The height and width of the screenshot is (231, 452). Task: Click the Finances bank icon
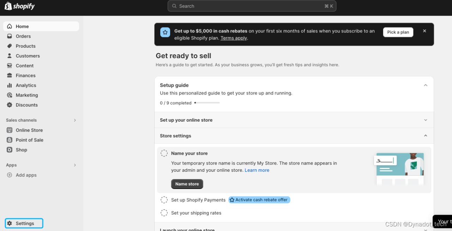[10, 75]
